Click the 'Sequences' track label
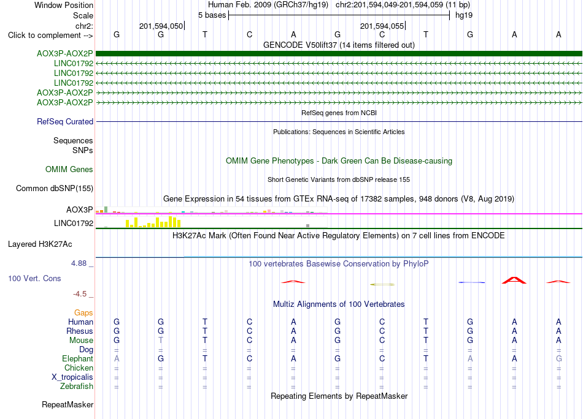 [73, 141]
